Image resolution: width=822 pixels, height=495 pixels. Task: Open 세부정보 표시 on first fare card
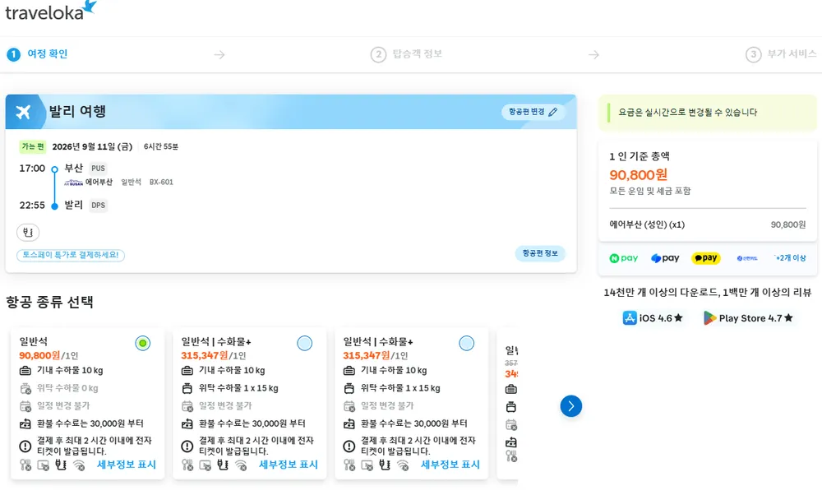[127, 465]
